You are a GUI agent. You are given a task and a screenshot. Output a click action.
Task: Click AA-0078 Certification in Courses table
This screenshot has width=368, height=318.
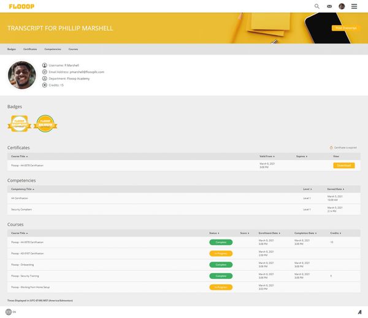click(27, 242)
